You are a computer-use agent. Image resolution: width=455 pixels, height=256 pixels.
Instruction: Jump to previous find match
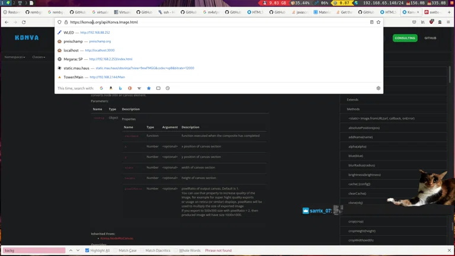(71, 250)
